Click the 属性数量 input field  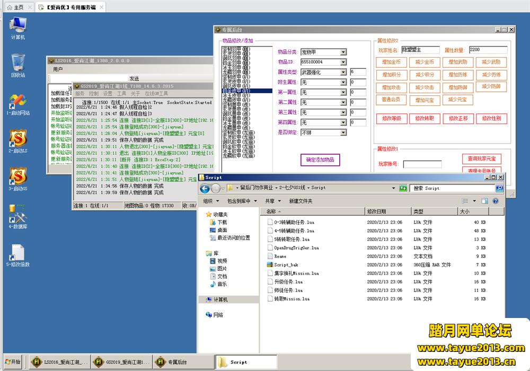(x=488, y=50)
